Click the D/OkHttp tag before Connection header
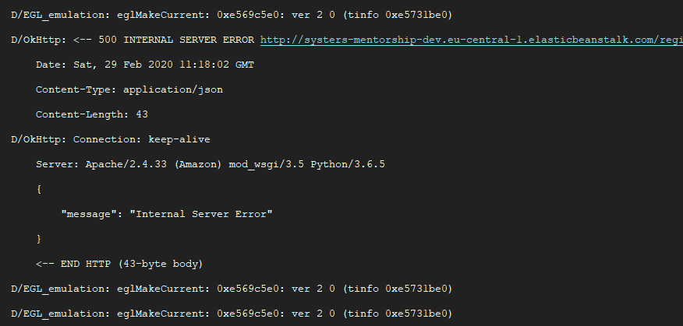 (39, 139)
